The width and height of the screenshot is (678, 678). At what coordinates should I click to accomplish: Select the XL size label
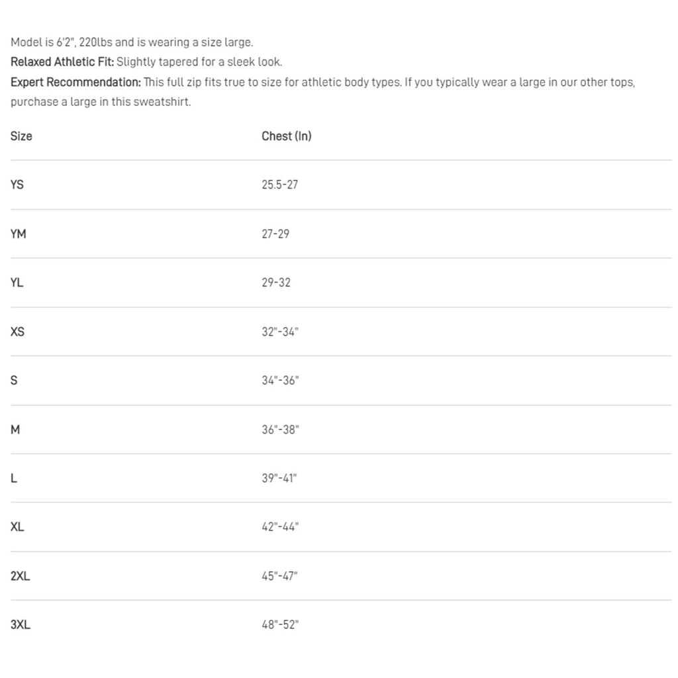pyautogui.click(x=18, y=527)
